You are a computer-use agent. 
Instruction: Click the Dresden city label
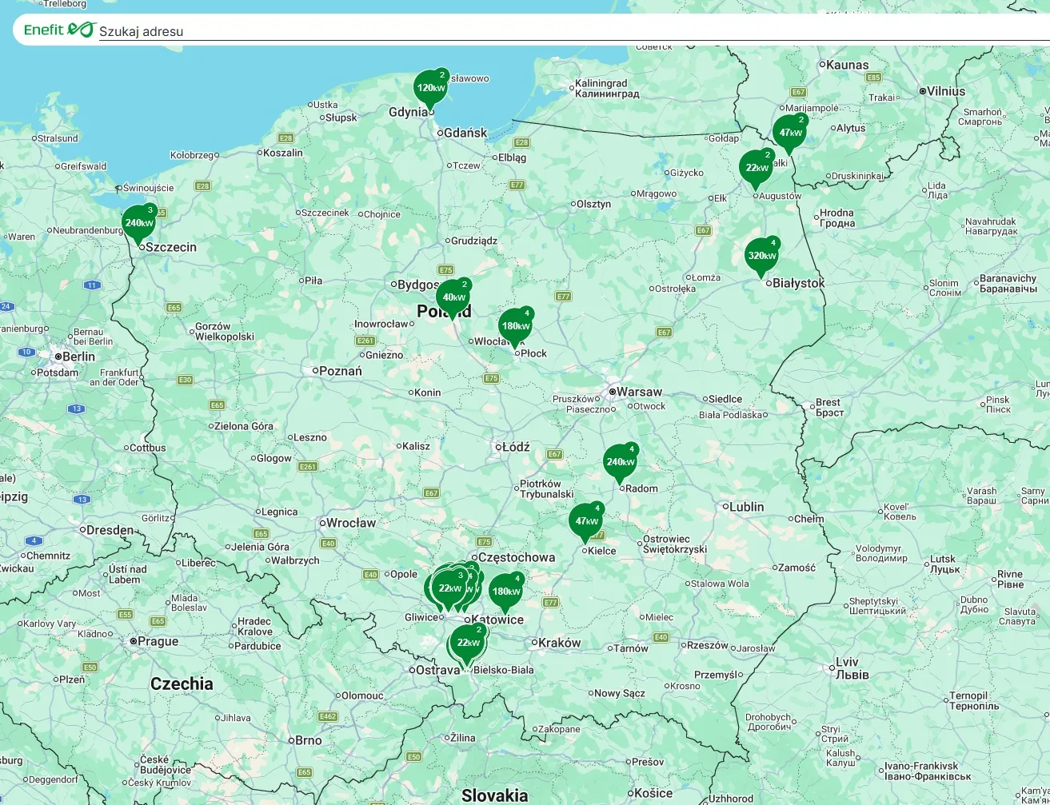click(110, 530)
